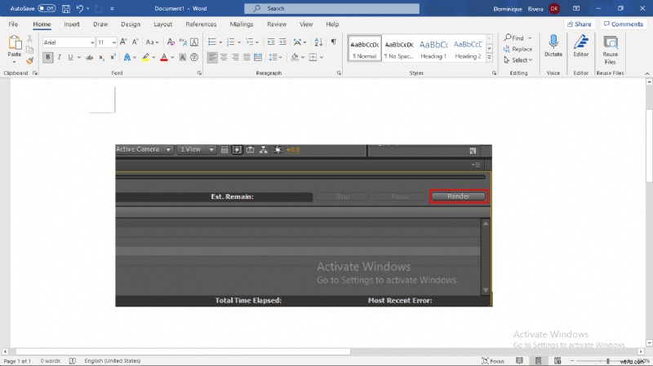Toggle show/hide paragraph marks
The image size is (653, 366).
click(x=333, y=42)
